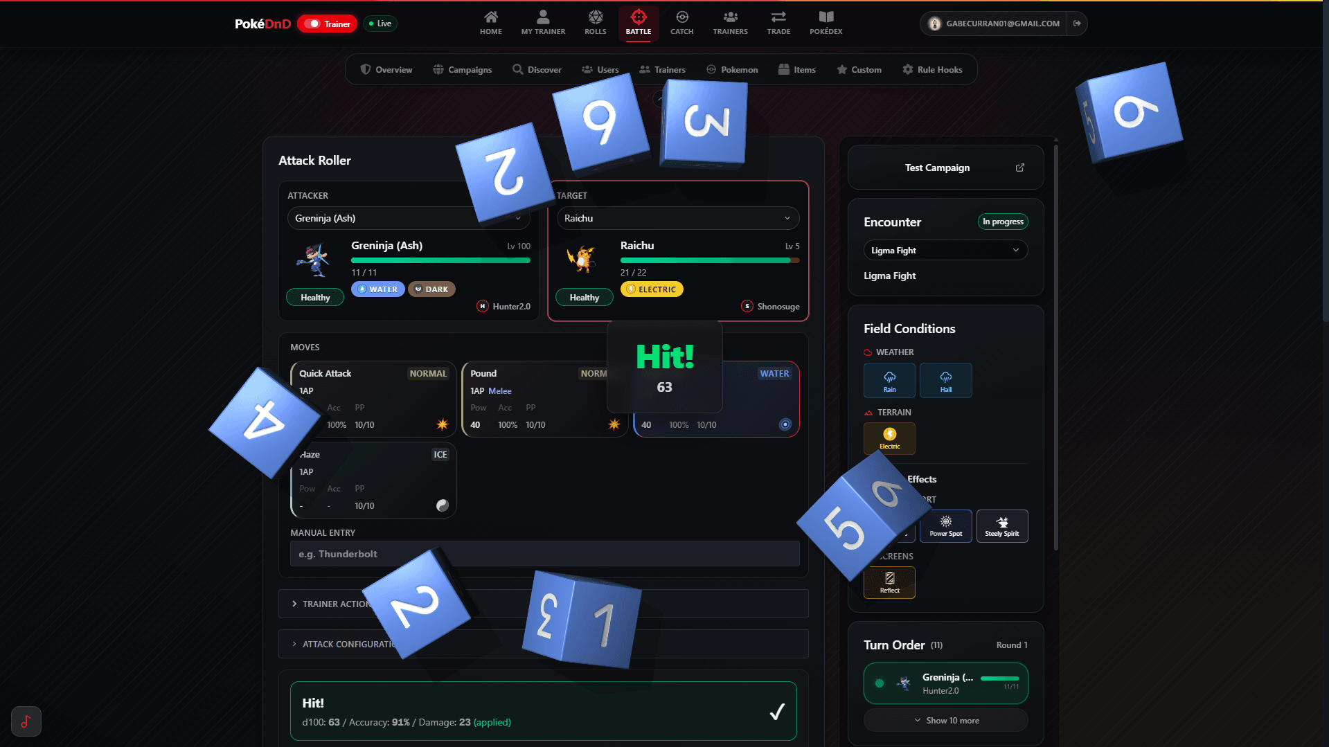The height and width of the screenshot is (747, 1329).
Task: Open the Campaigns tab
Action: coord(463,70)
